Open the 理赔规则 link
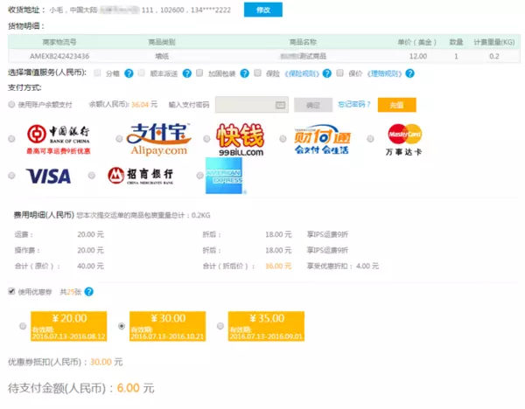The height and width of the screenshot is (409, 525). (x=385, y=73)
